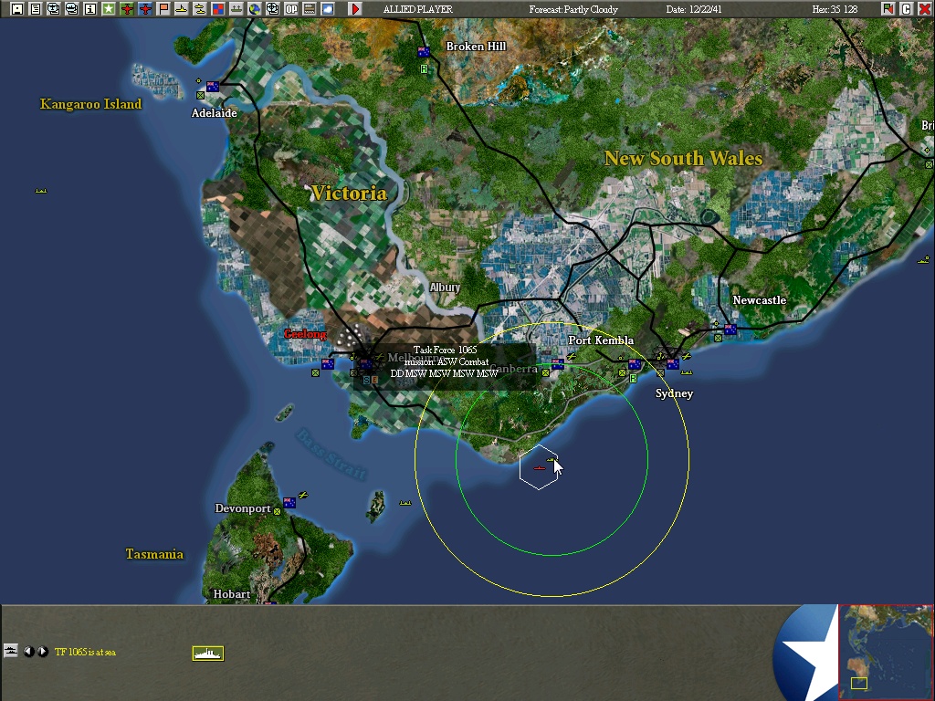Click green R marker below Broken Hill
The height and width of the screenshot is (701, 935).
point(424,69)
